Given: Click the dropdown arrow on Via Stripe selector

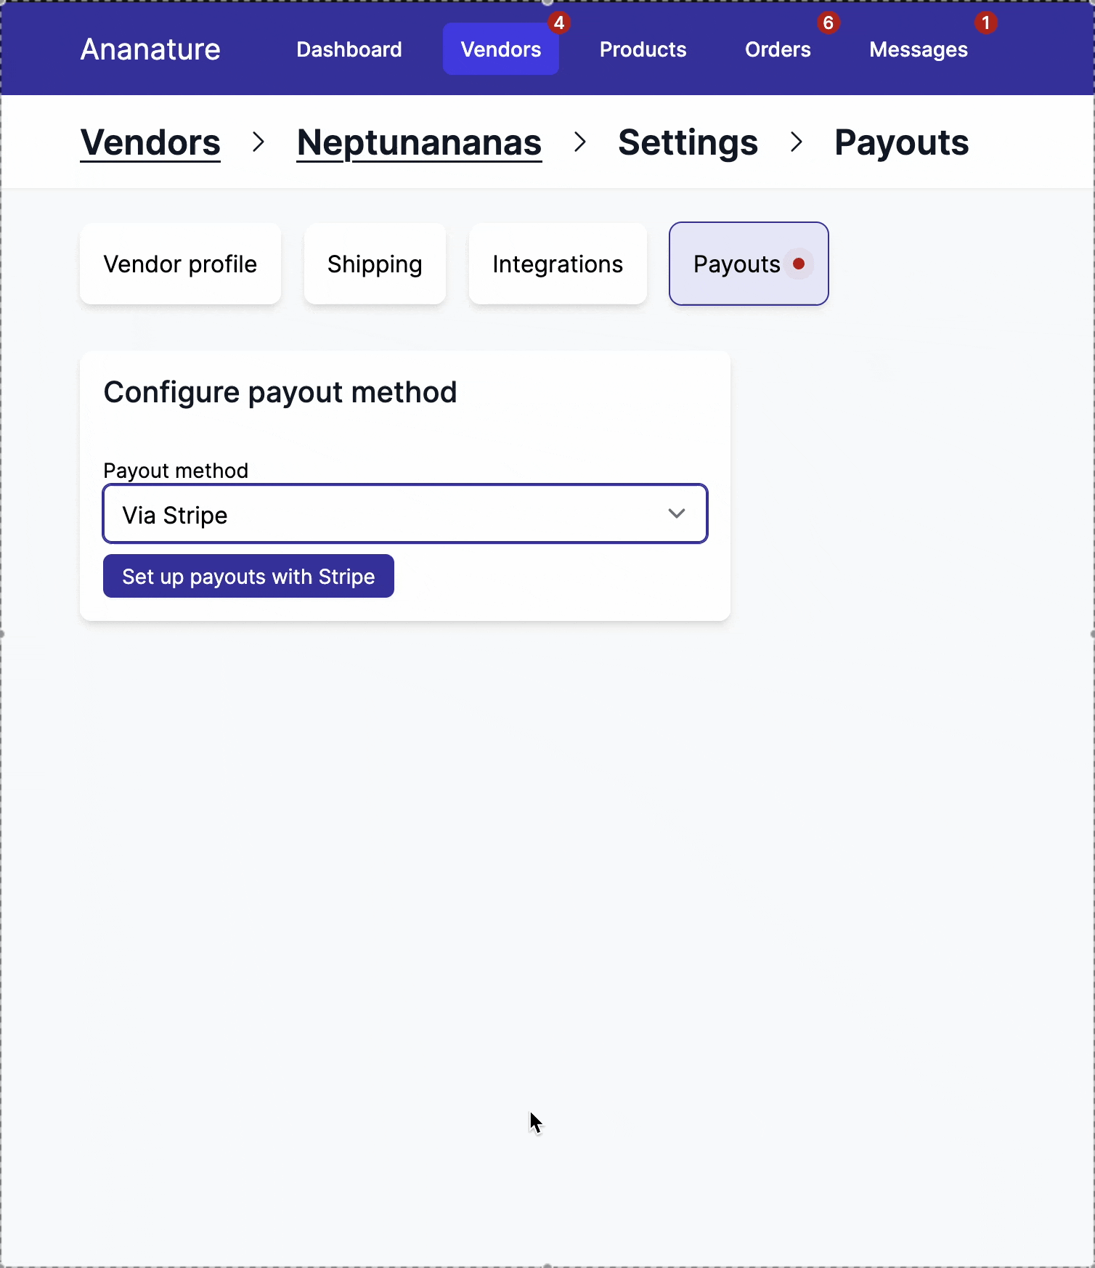Looking at the screenshot, I should click(676, 513).
